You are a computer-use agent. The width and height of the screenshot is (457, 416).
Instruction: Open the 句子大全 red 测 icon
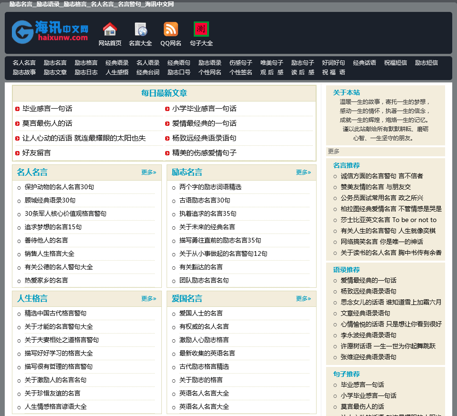tap(201, 29)
